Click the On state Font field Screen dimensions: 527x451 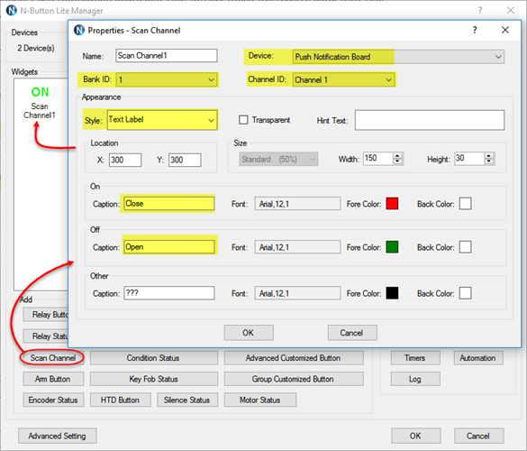pyautogui.click(x=297, y=204)
